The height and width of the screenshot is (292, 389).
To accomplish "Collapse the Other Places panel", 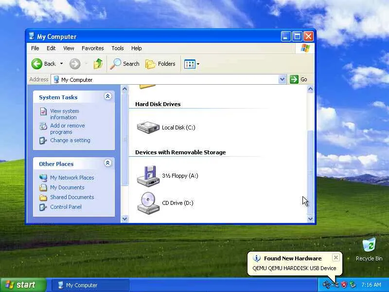I will pyautogui.click(x=107, y=163).
